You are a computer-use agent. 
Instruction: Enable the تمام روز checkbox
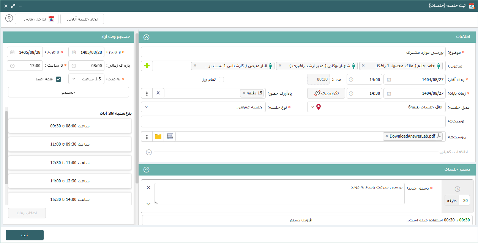pyautogui.click(x=221, y=80)
